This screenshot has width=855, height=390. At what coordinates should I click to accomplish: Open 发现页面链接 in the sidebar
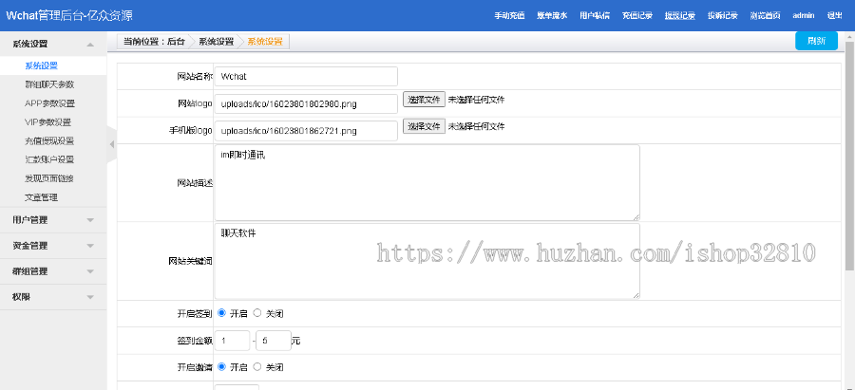[x=49, y=178]
